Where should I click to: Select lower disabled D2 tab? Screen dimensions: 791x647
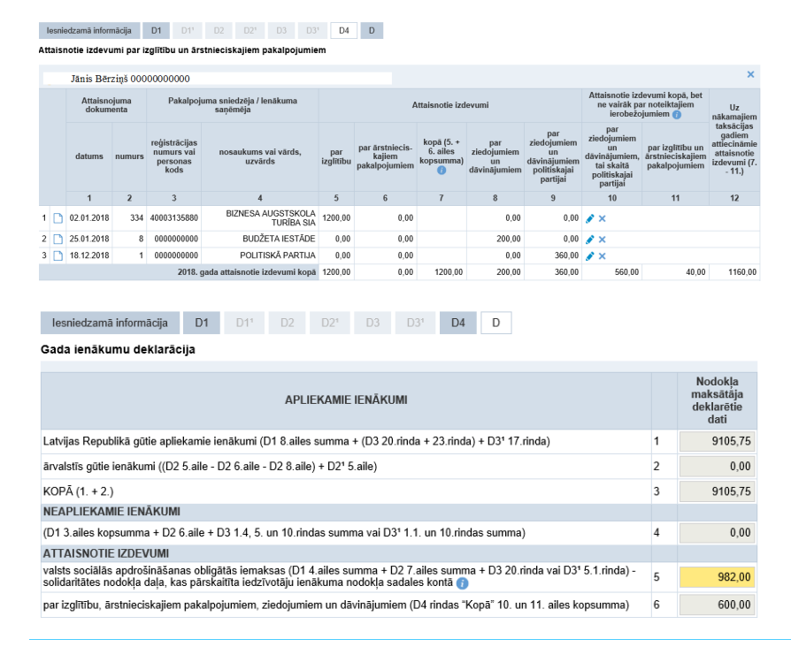[x=287, y=323]
